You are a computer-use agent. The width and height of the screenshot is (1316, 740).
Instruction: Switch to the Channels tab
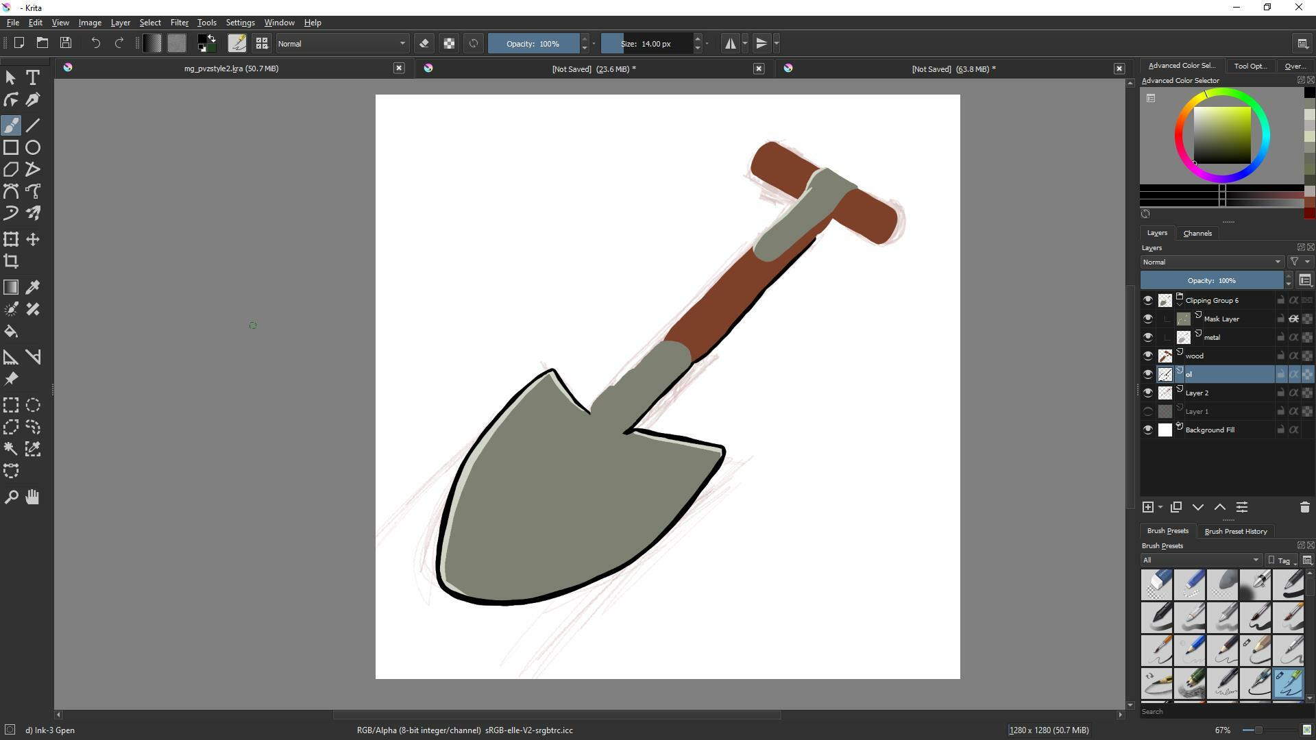pyautogui.click(x=1197, y=234)
